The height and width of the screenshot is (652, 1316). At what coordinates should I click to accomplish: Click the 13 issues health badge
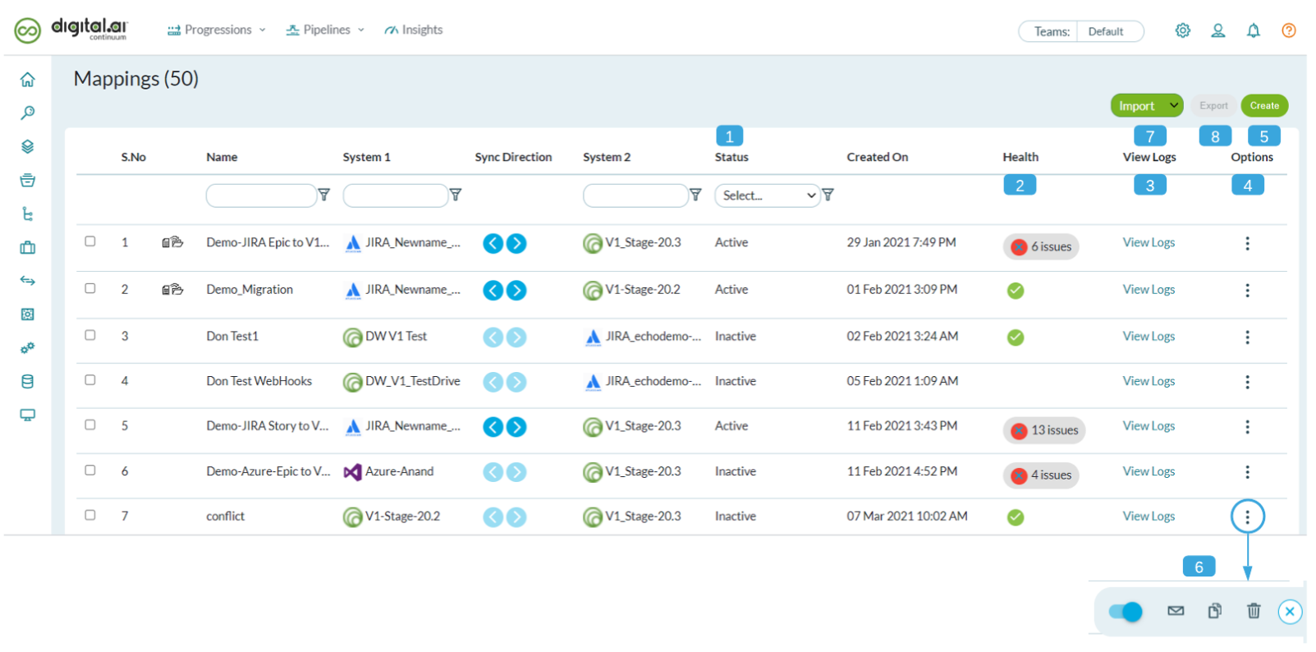pyautogui.click(x=1044, y=430)
